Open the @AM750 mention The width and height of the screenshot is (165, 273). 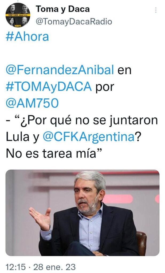pyautogui.click(x=32, y=103)
